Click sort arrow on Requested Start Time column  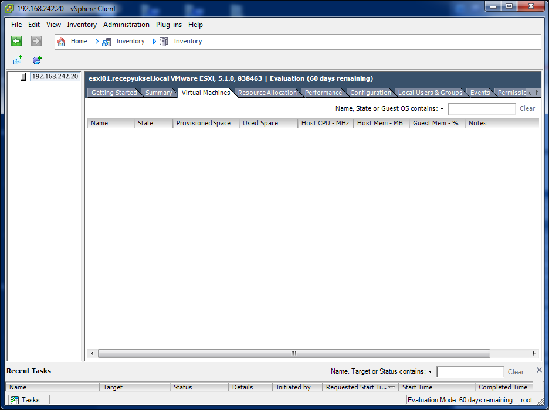coord(391,387)
